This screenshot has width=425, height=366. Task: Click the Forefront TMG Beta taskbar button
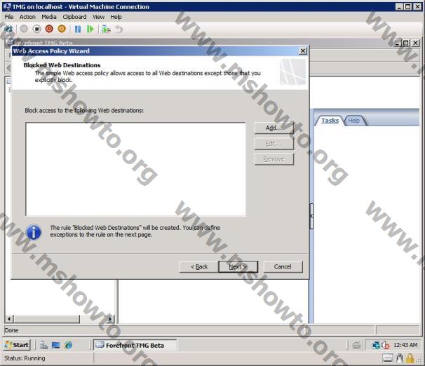coord(135,345)
